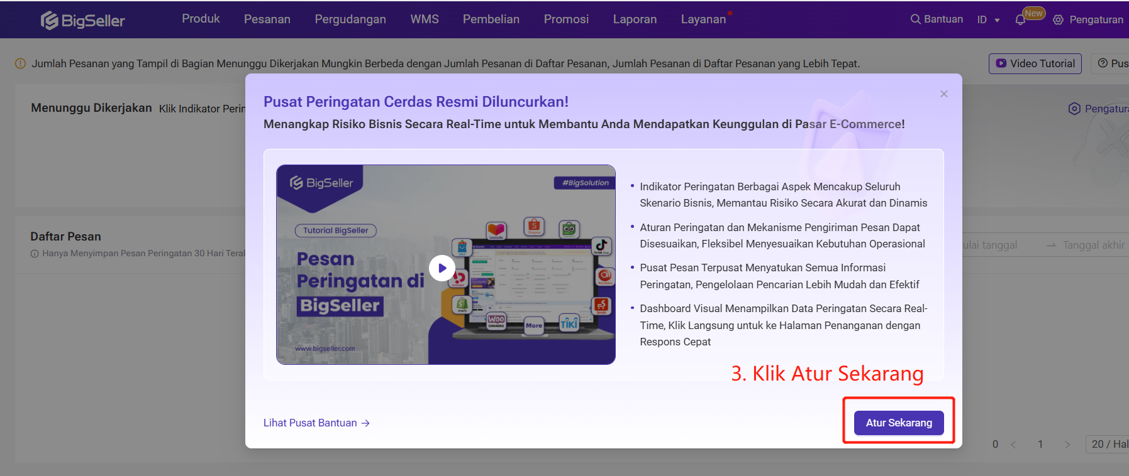Open the notification bell icon
This screenshot has height=476, width=1129.
tap(1020, 20)
